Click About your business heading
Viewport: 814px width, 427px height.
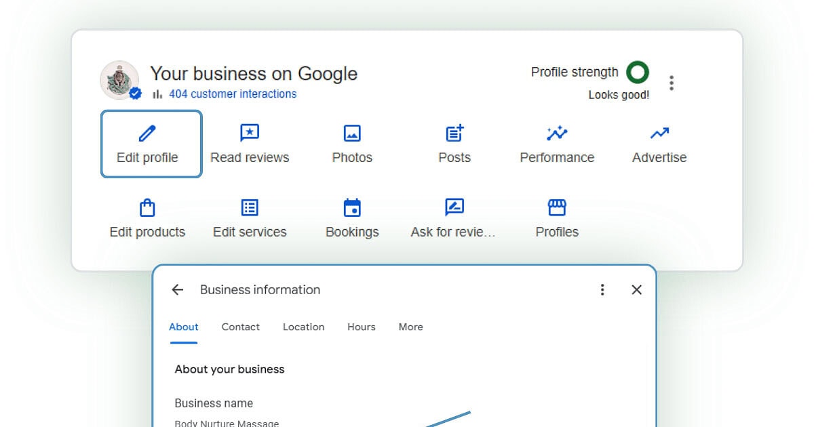click(x=230, y=369)
